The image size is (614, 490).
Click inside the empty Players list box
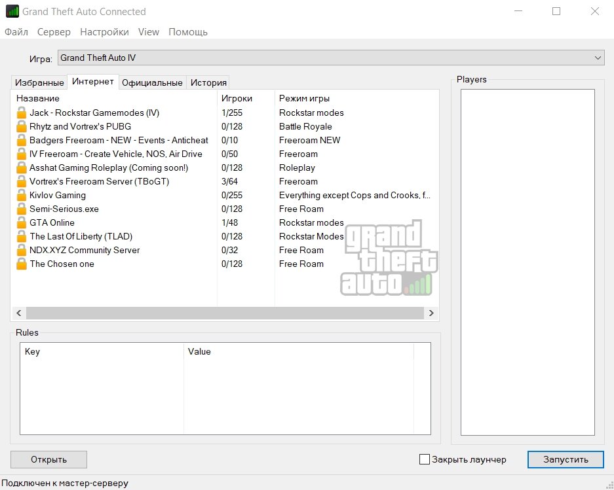[x=528, y=262]
